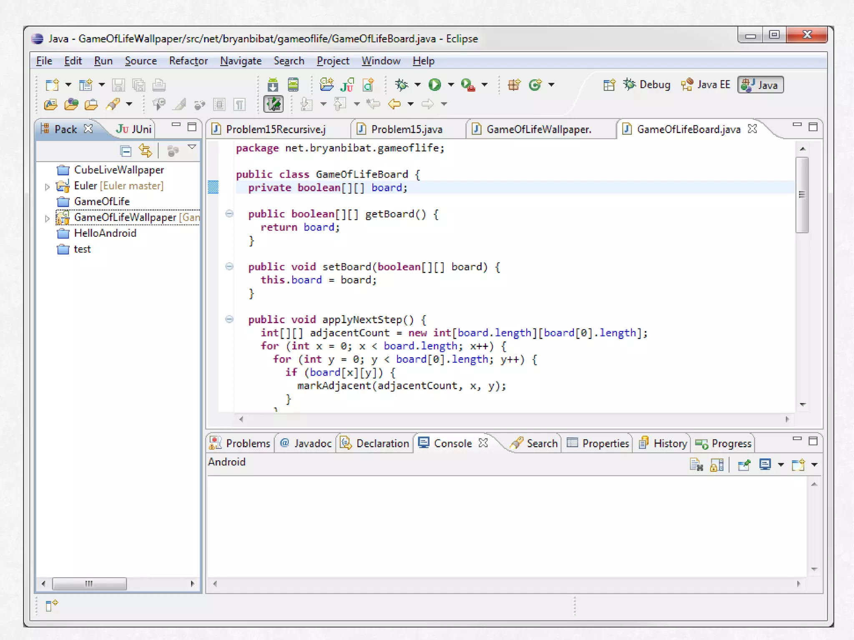This screenshot has height=640, width=854.
Task: Click the New JUnit Test Case icon
Action: coord(347,85)
